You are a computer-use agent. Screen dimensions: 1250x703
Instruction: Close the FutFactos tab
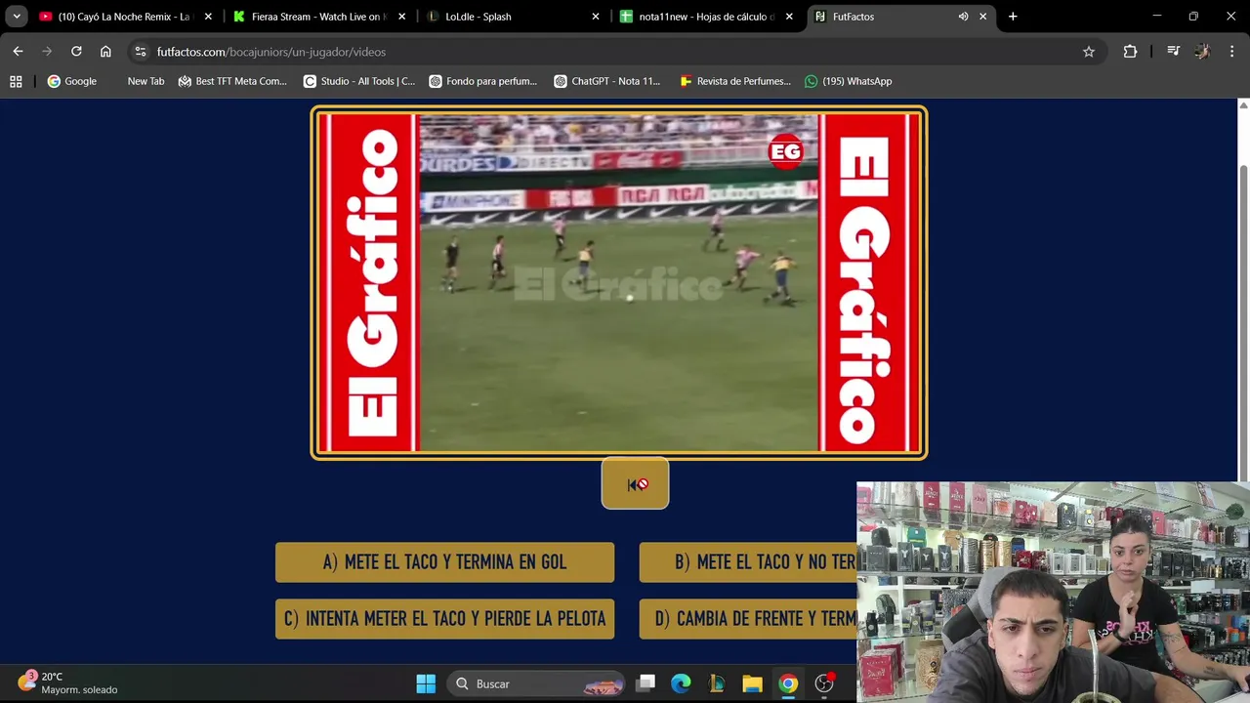tap(982, 17)
